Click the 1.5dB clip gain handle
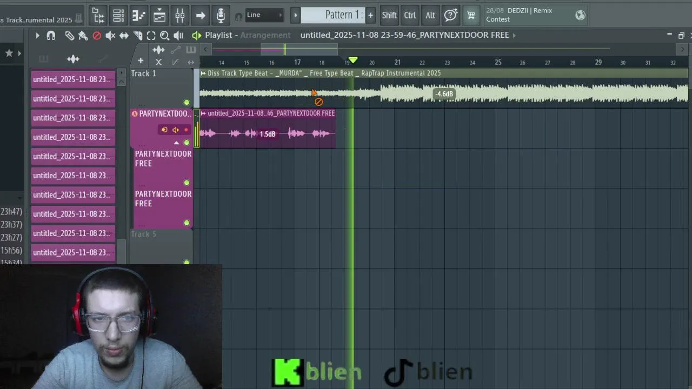 [268, 134]
